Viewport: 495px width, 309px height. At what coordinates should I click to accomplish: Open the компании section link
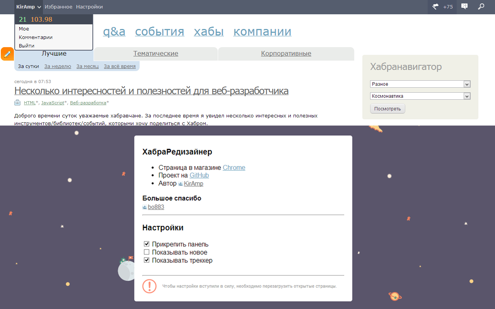click(262, 32)
